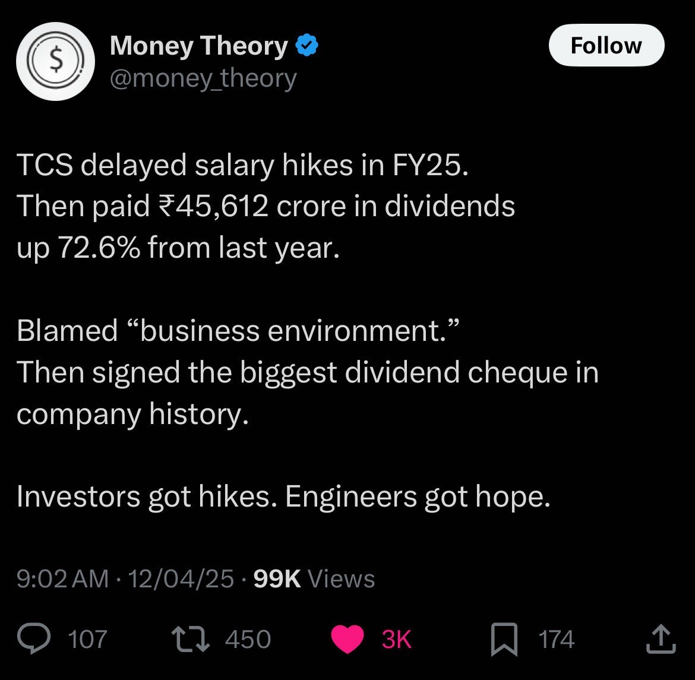This screenshot has height=680, width=695.
Task: Click the blue verified badge
Action: point(307,45)
